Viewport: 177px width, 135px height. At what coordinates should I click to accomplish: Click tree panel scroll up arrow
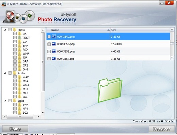click(43, 30)
